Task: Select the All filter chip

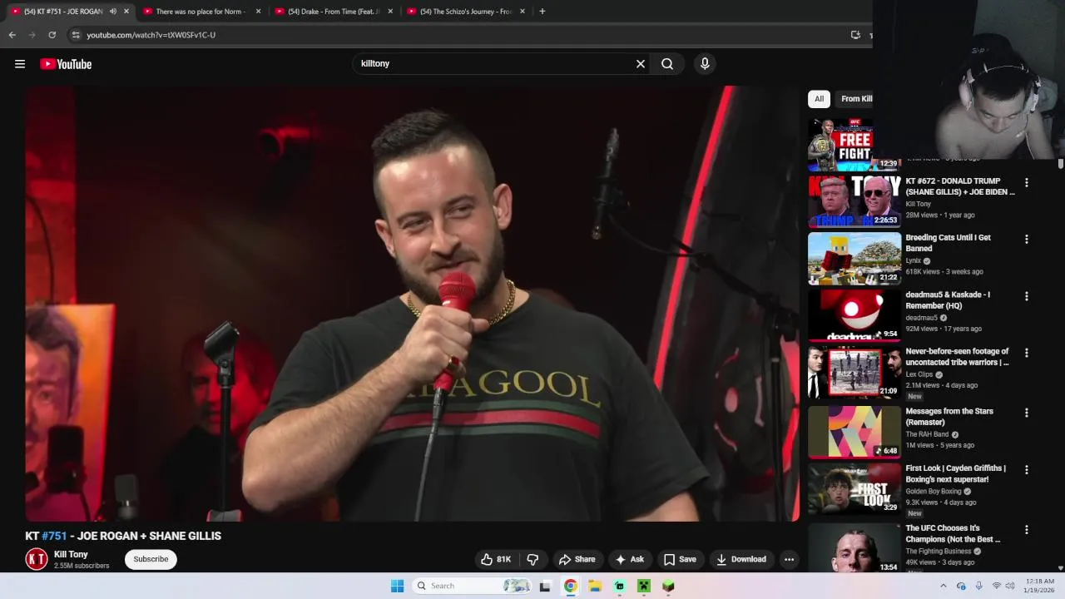Action: tap(819, 99)
